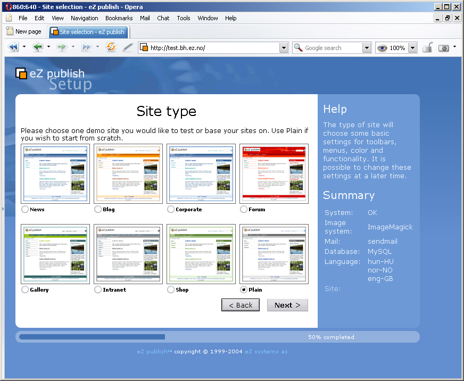Click the camera show-images icon
Image resolution: width=464 pixels, height=381 pixels.
[444, 48]
